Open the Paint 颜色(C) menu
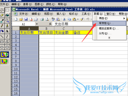 click(51, 4)
